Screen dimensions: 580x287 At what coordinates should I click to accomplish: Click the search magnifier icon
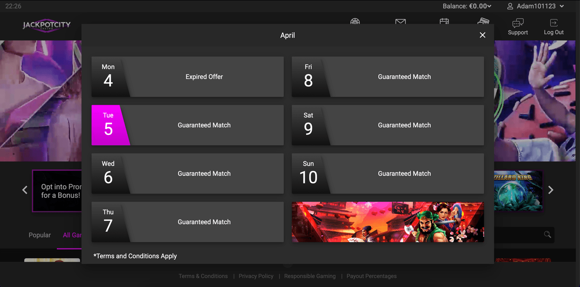(547, 235)
